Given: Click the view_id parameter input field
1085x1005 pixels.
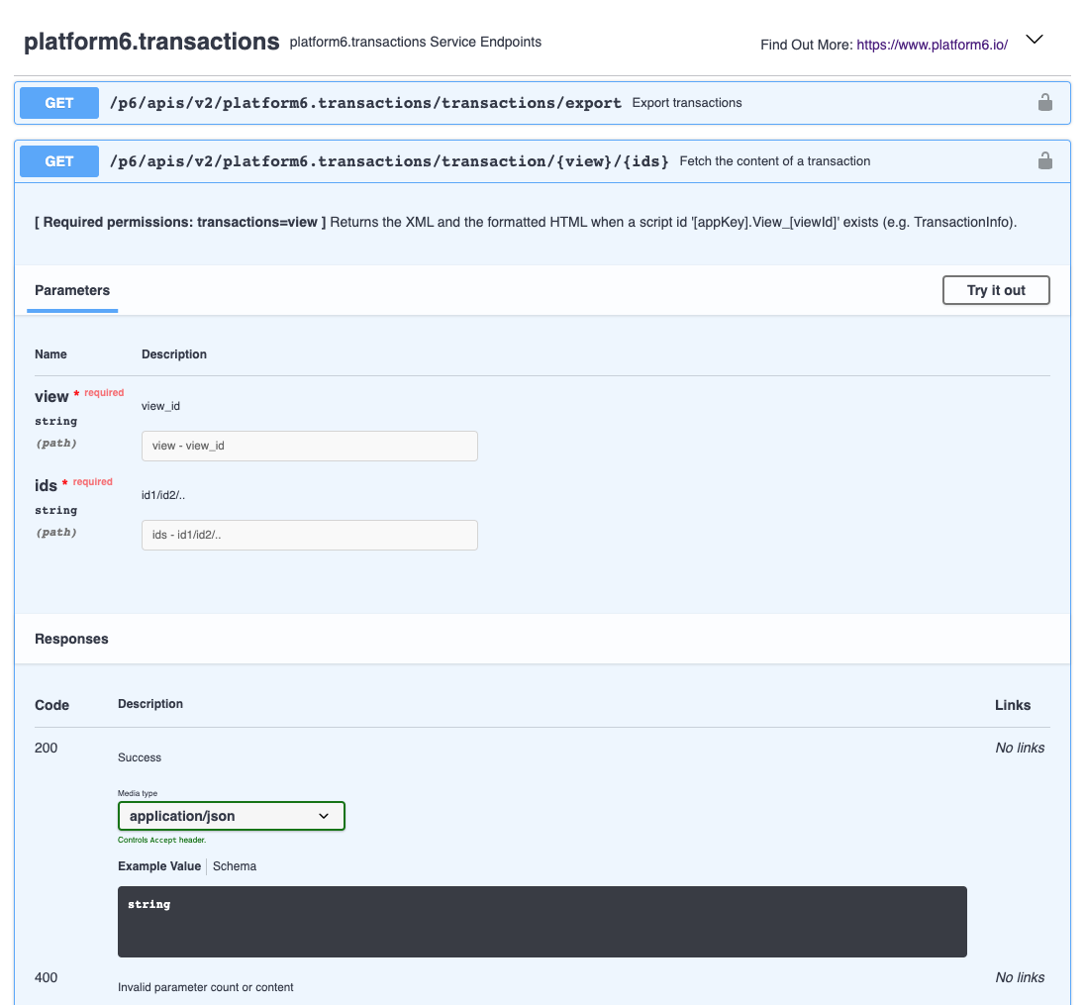Looking at the screenshot, I should click(309, 446).
